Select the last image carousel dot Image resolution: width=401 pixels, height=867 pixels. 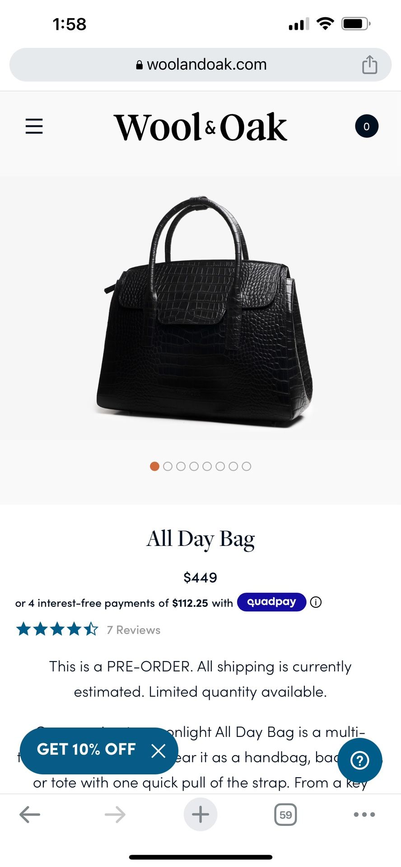point(246,466)
